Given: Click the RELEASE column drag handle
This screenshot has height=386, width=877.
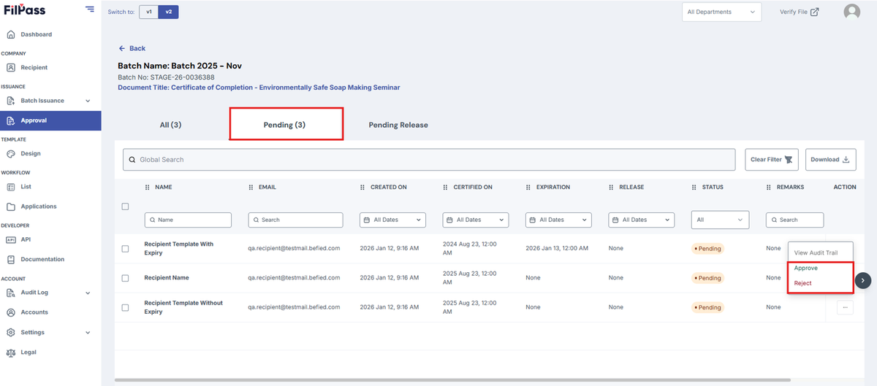Looking at the screenshot, I should tap(611, 188).
